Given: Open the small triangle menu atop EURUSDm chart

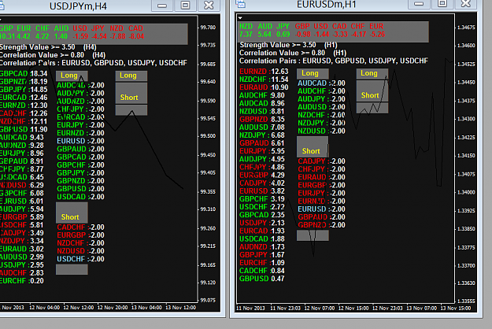Looking at the screenshot, I should point(240,18).
